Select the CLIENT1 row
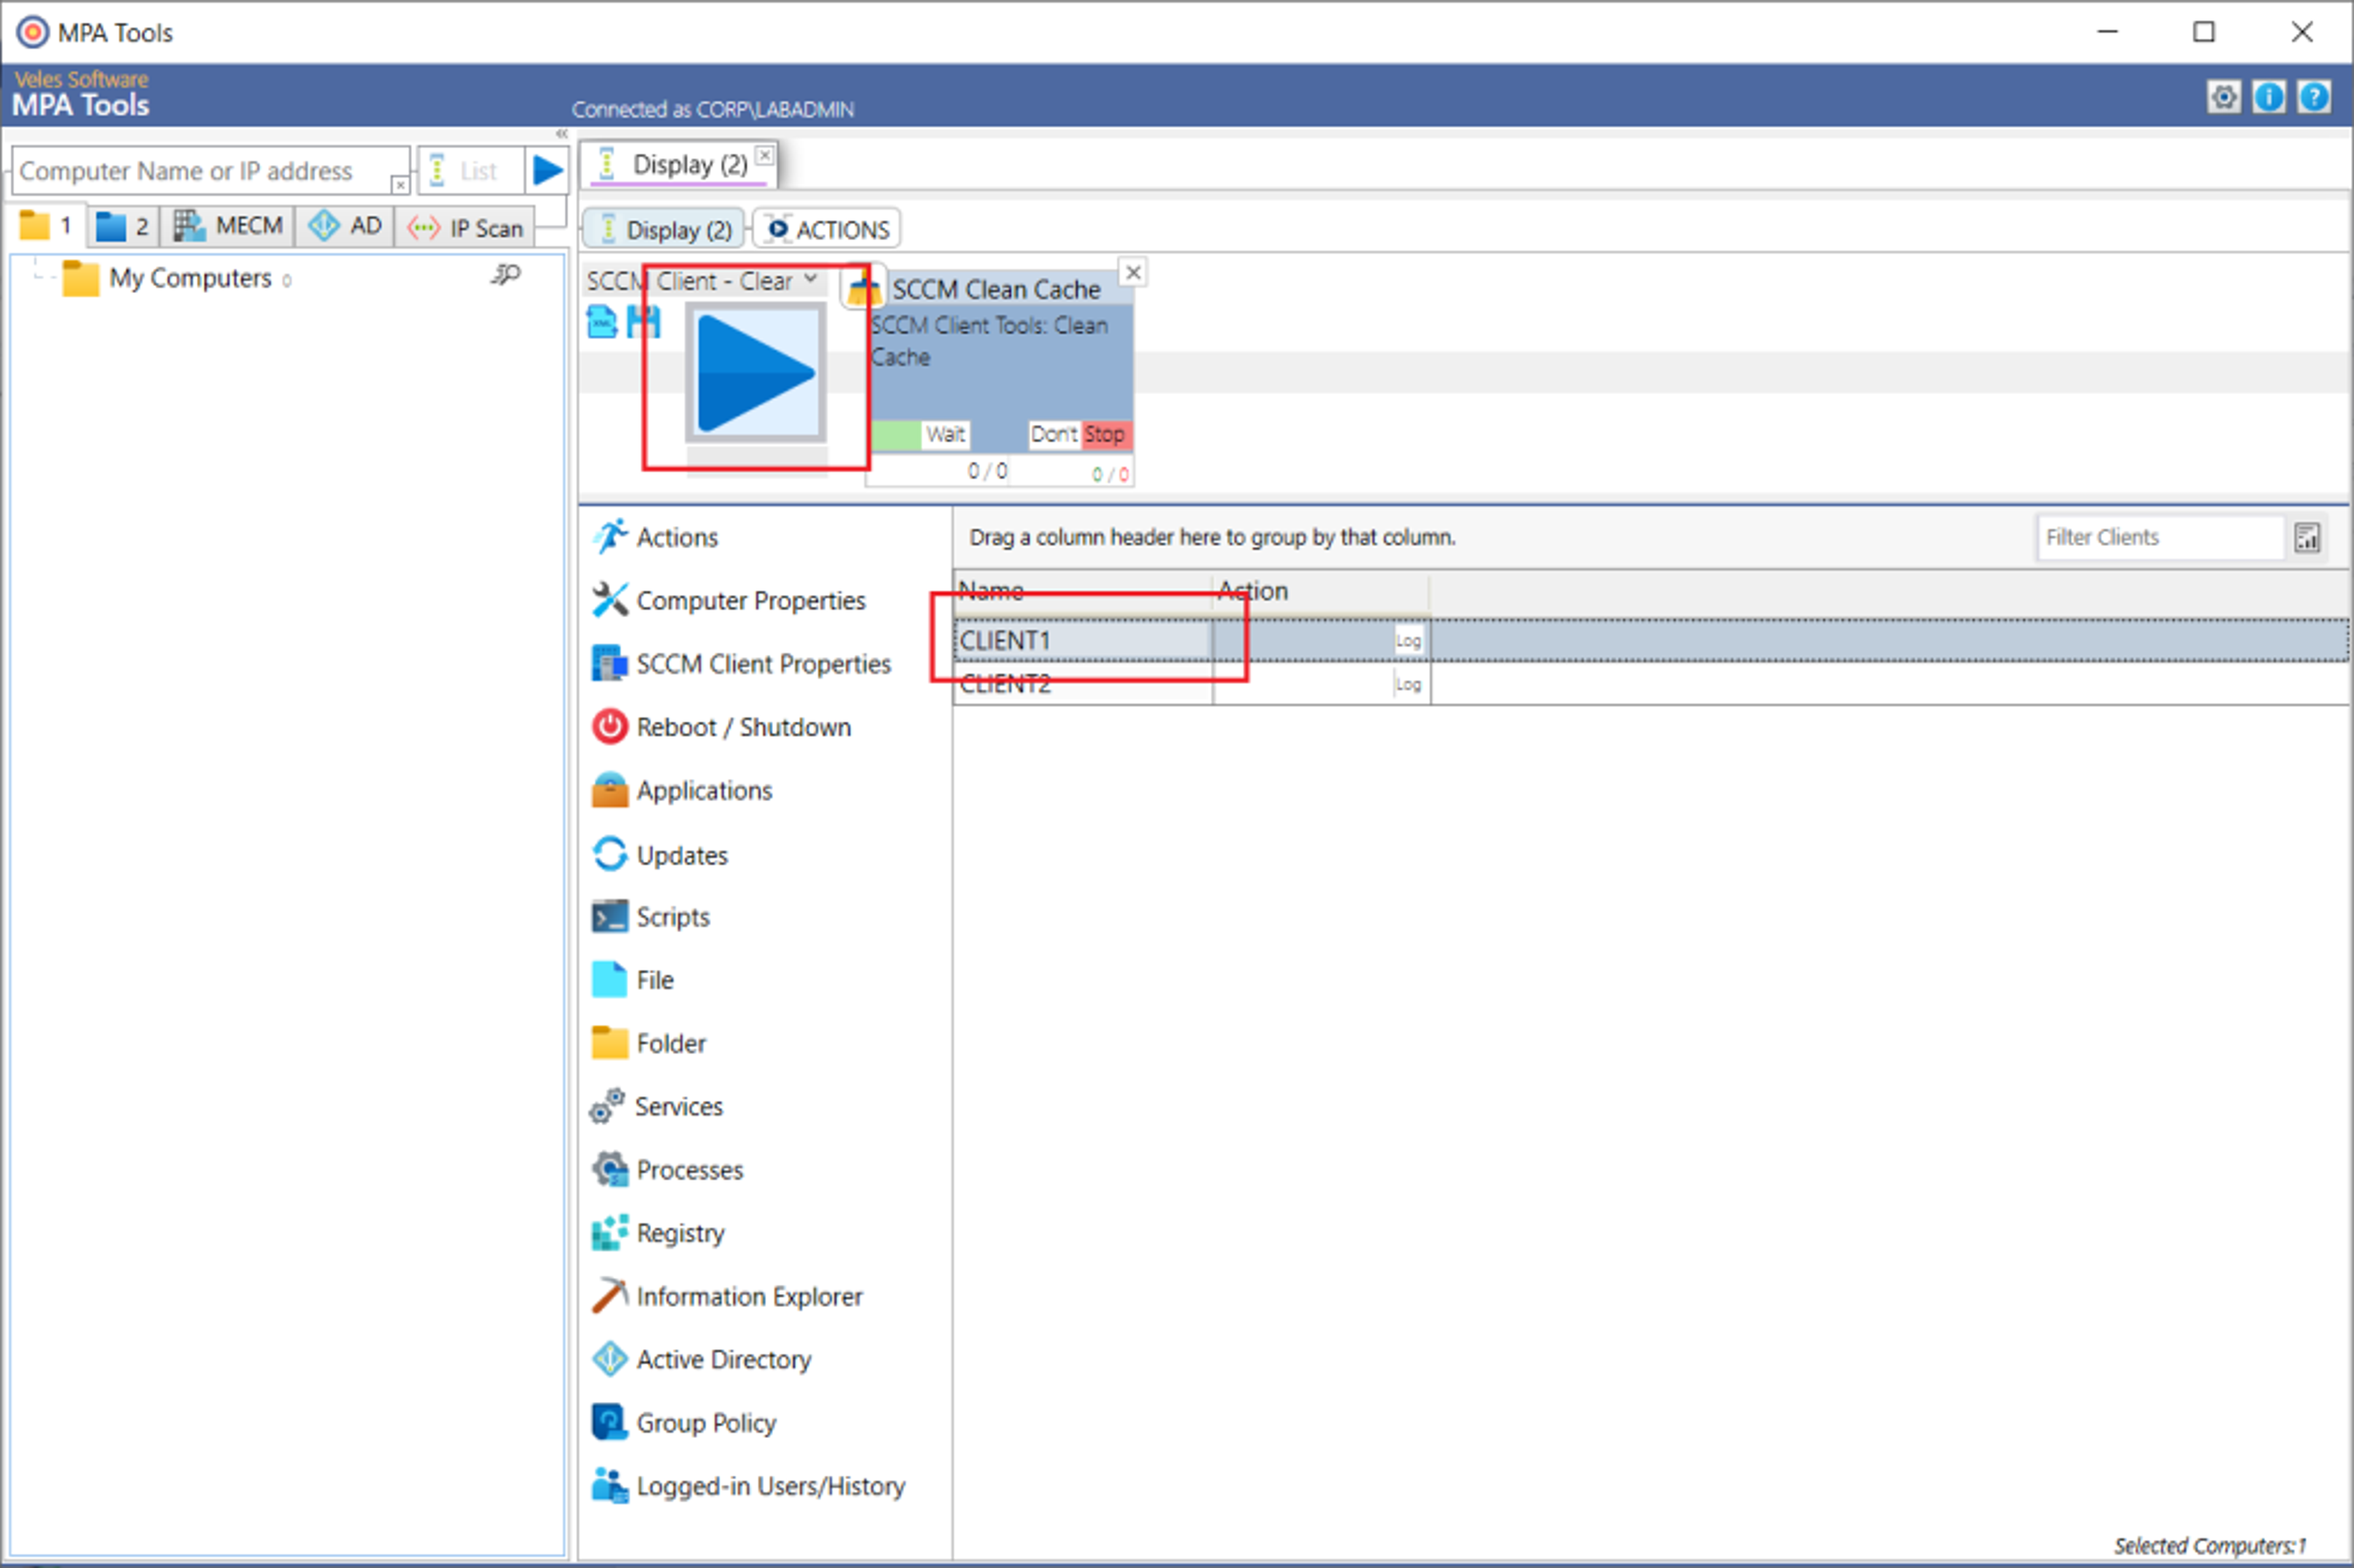The height and width of the screenshot is (1568, 2354). point(1651,640)
